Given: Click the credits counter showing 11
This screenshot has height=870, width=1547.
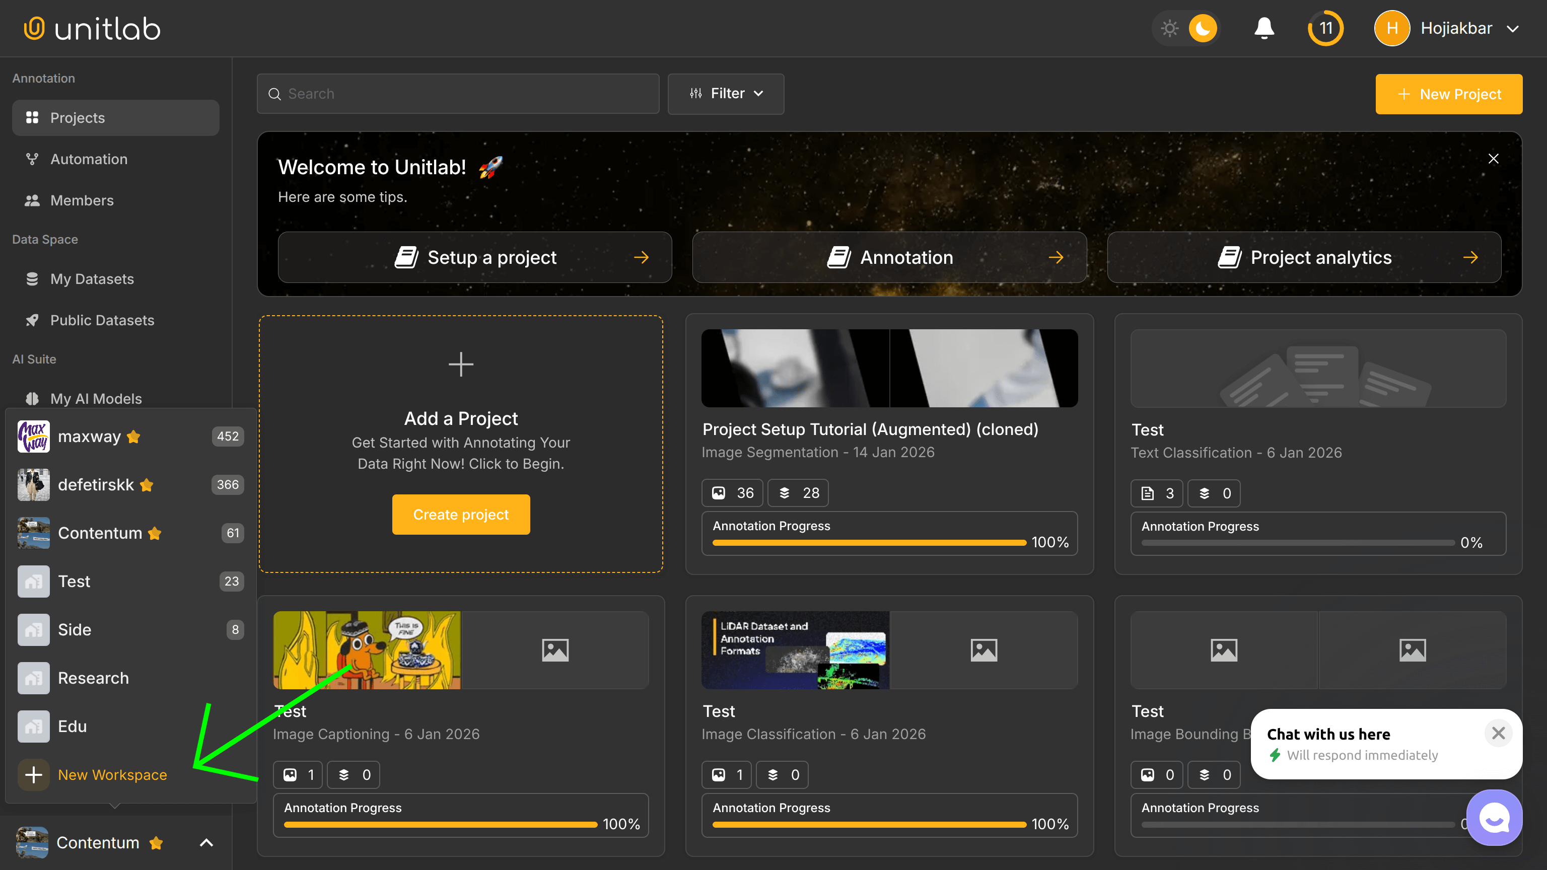Looking at the screenshot, I should pyautogui.click(x=1326, y=28).
